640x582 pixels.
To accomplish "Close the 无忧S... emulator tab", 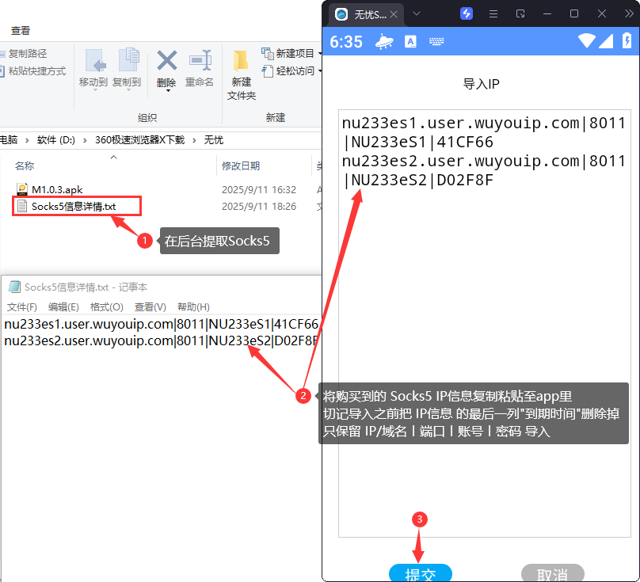I will coord(393,13).
